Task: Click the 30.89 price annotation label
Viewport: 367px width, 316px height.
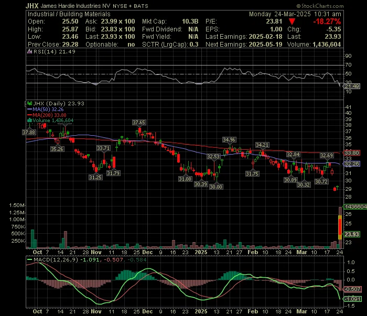Action: pyautogui.click(x=290, y=180)
